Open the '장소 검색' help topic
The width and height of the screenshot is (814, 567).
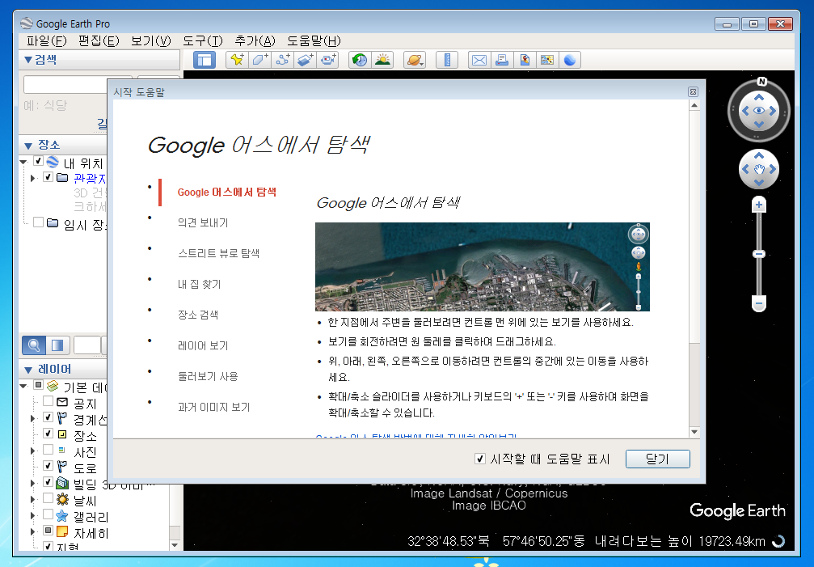[x=198, y=315]
